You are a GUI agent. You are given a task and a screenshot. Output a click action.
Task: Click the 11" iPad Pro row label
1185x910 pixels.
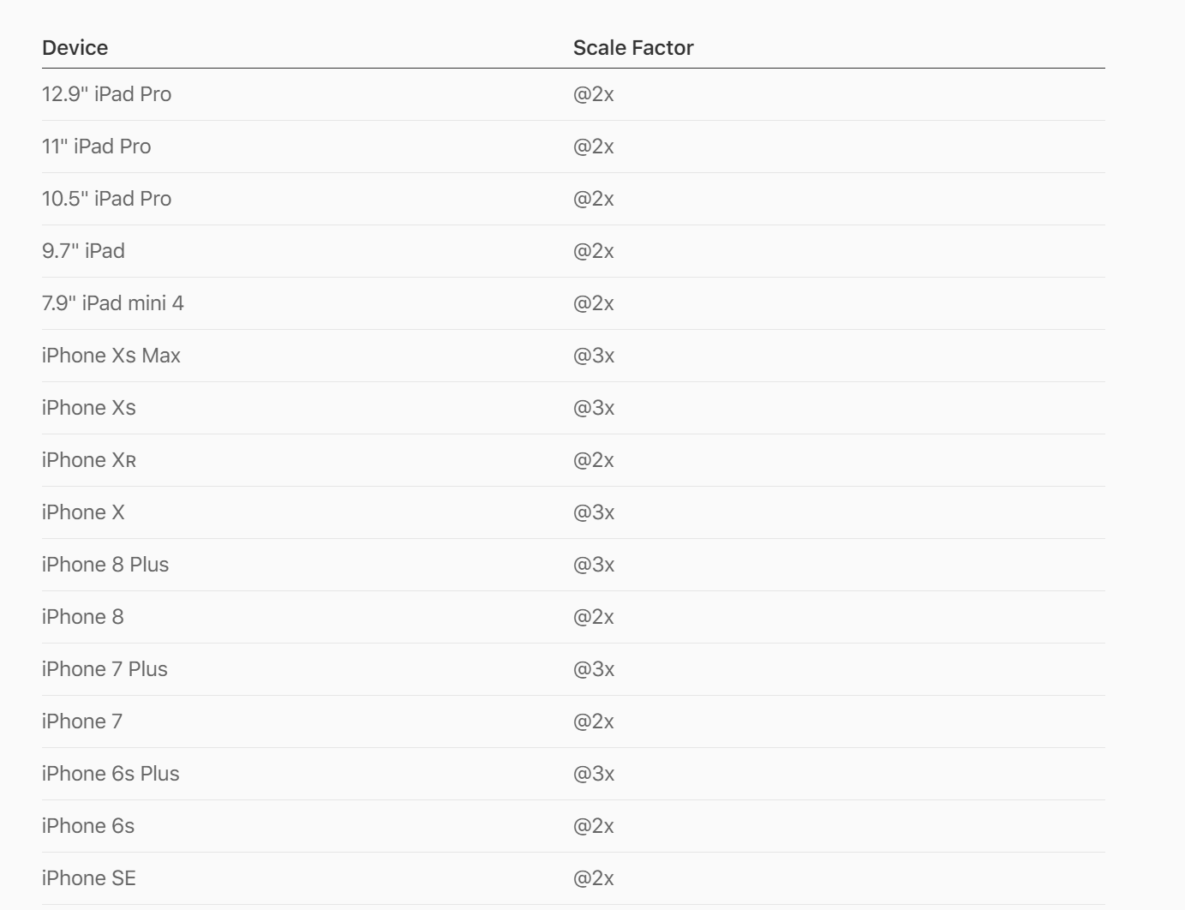click(x=97, y=147)
